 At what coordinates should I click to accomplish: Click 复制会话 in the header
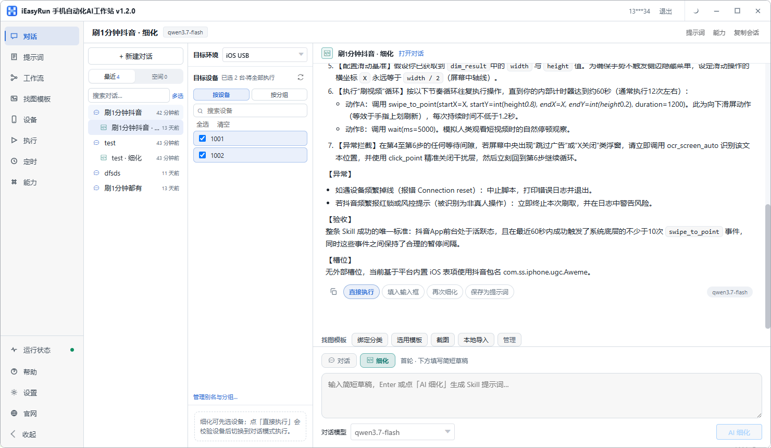(x=747, y=33)
